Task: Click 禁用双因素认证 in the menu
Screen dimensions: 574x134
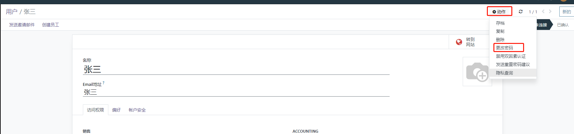Action: click(511, 56)
